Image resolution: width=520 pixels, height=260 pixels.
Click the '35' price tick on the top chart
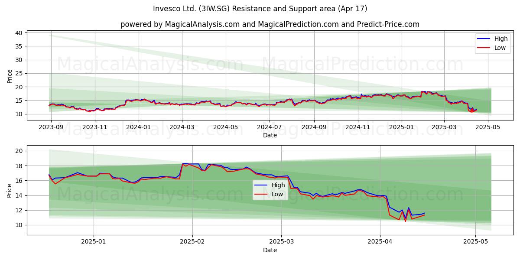(x=19, y=46)
